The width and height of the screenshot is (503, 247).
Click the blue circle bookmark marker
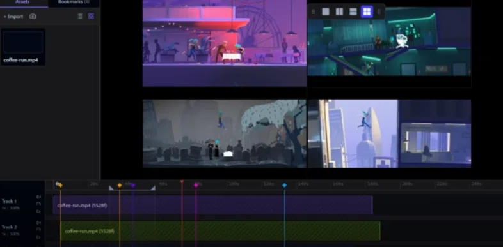point(284,185)
